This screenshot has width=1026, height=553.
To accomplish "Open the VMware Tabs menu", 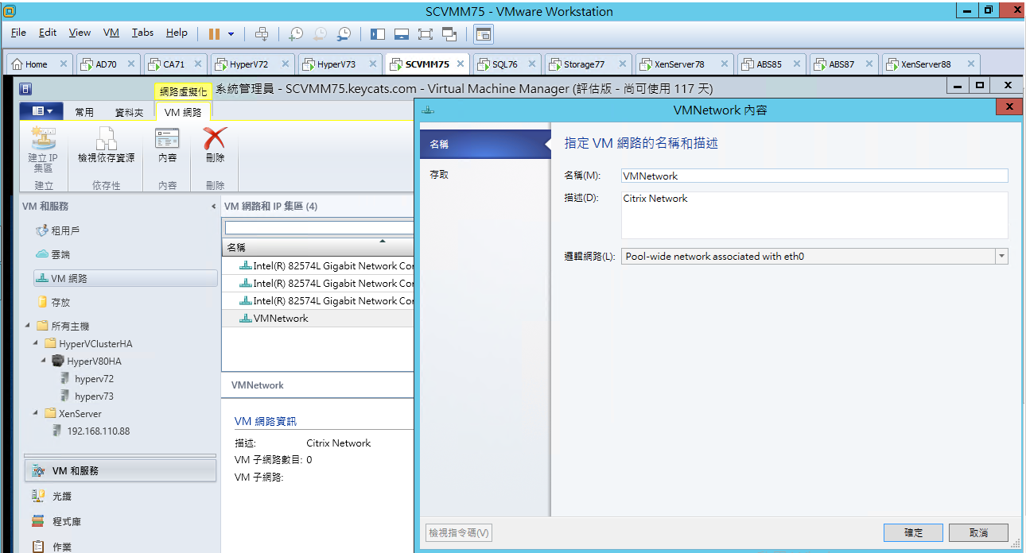I will click(143, 33).
